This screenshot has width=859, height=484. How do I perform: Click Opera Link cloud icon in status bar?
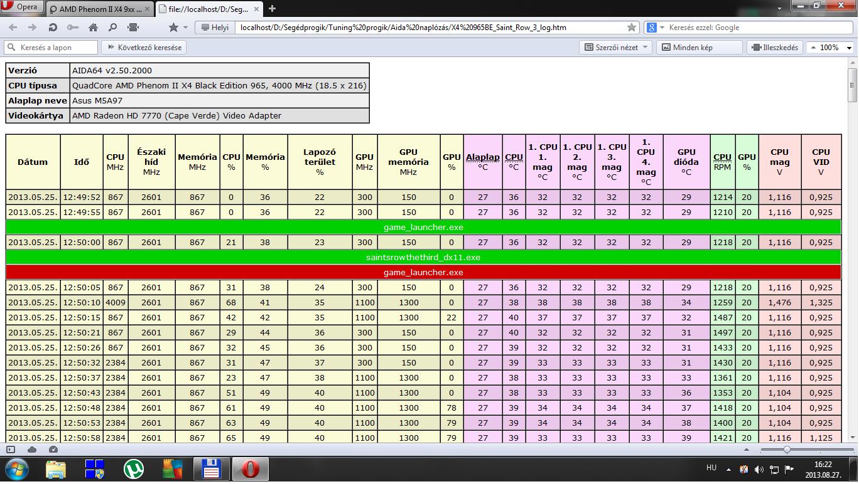[32, 450]
